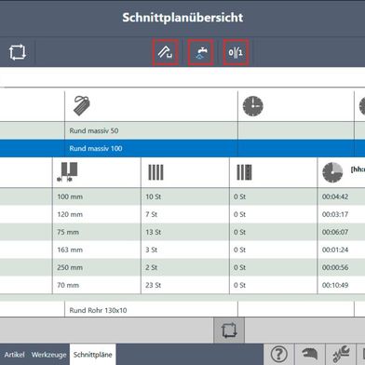Click the 163 mm length cell
365x365 pixels.
point(97,250)
